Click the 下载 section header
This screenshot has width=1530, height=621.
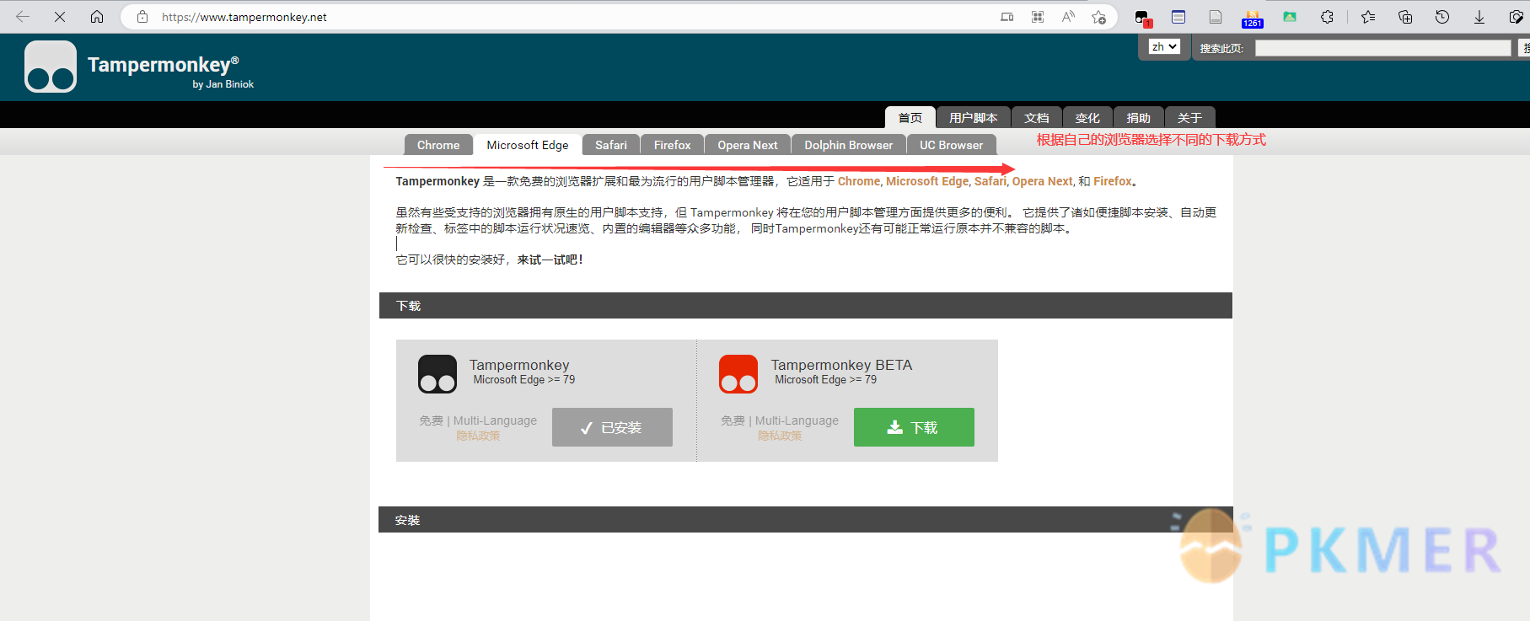click(806, 306)
